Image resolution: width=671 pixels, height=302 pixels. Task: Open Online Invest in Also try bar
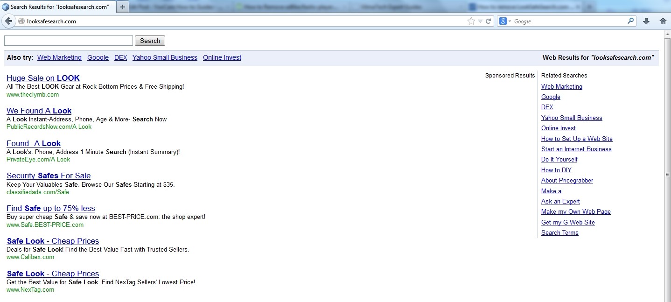click(x=222, y=57)
